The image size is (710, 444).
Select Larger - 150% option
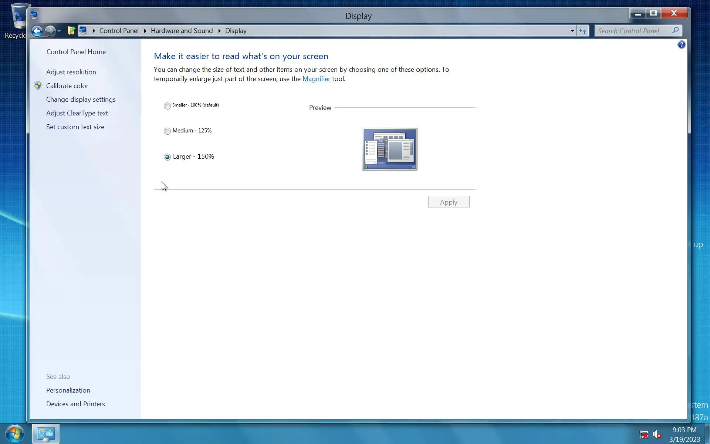click(167, 157)
